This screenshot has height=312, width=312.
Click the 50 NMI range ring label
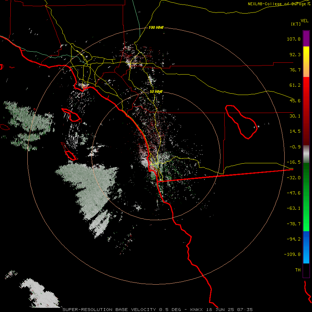point(156,92)
